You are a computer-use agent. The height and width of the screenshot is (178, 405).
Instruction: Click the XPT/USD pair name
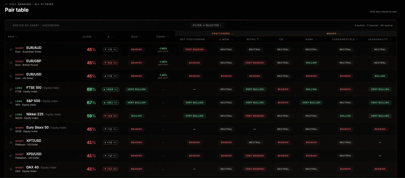pyautogui.click(x=34, y=141)
